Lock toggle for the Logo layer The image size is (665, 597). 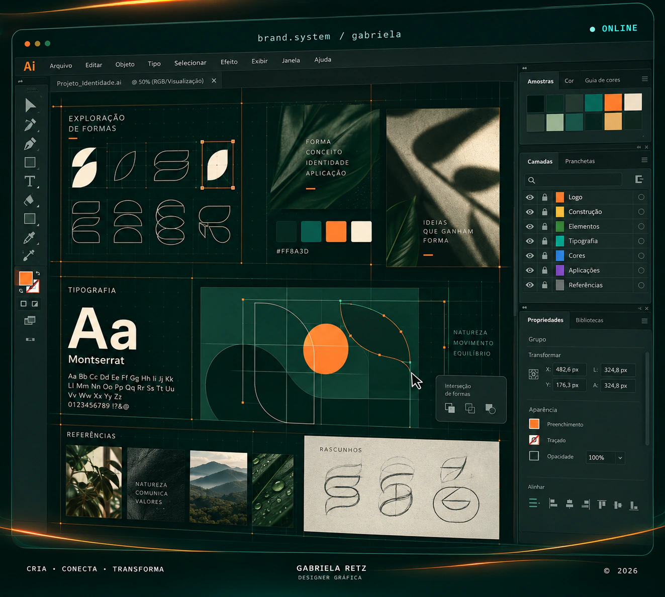click(x=544, y=197)
